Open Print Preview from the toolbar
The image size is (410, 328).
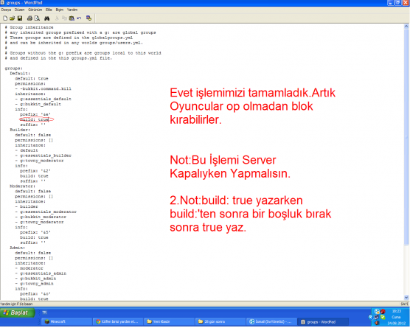(37, 18)
